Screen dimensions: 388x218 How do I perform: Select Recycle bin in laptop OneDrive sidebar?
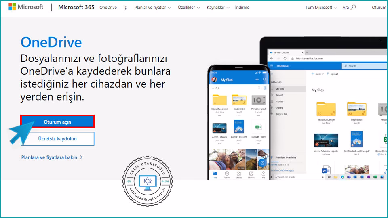281,114
